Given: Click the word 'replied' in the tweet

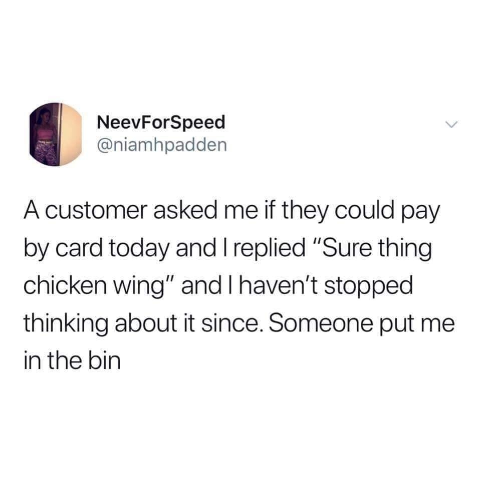Looking at the screenshot, I should point(270,249).
